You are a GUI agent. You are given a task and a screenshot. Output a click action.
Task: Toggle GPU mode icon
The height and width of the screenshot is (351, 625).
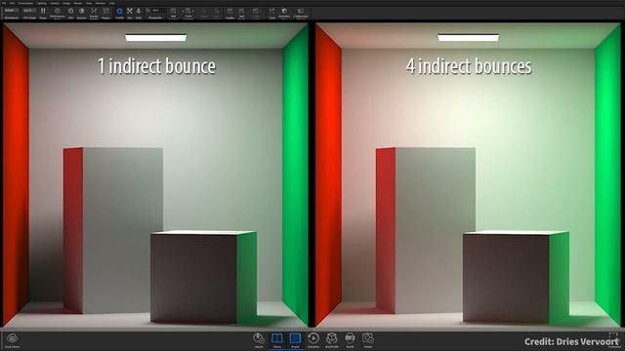[70, 11]
